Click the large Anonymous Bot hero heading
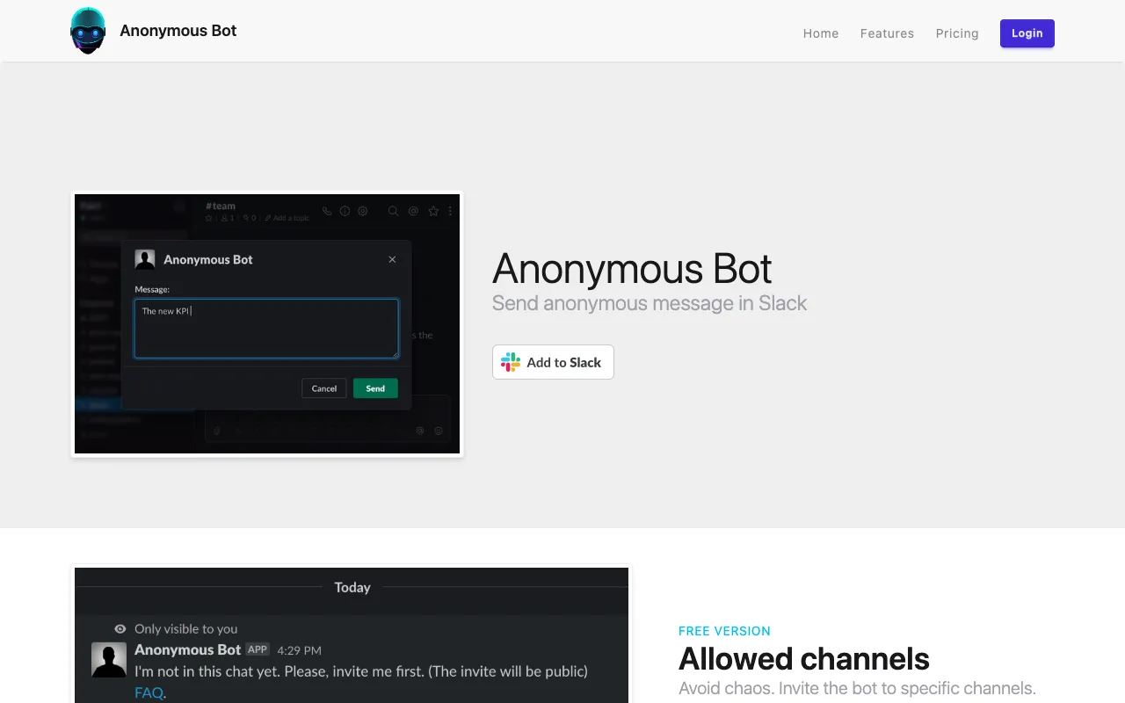 tap(632, 269)
